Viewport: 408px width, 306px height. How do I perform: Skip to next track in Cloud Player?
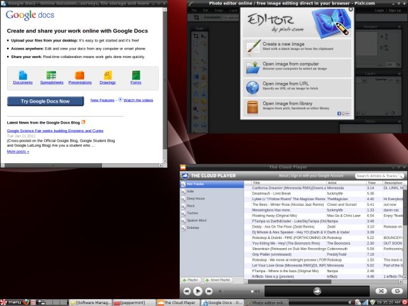(208, 291)
